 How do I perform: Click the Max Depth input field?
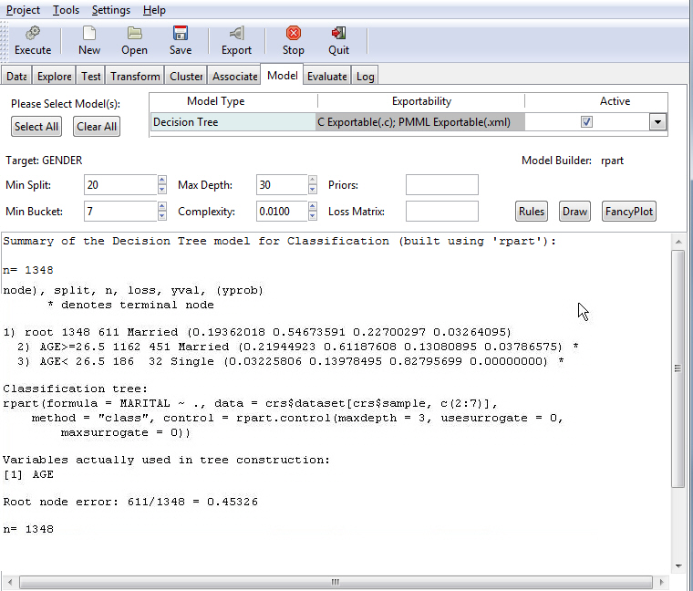click(x=282, y=185)
